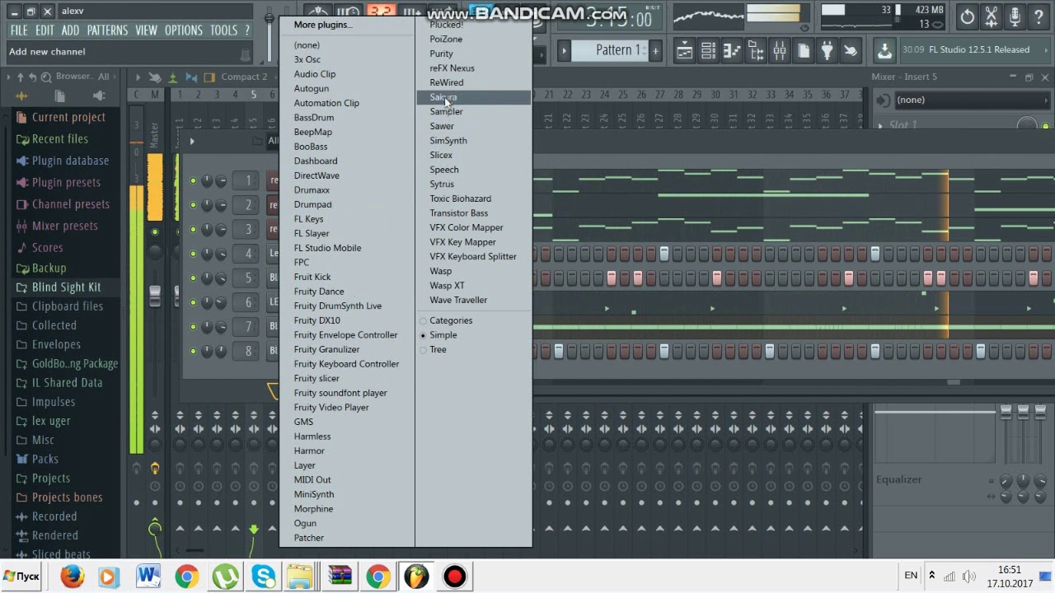The image size is (1055, 593).
Task: Choose Patcher from the plugin list
Action: pyautogui.click(x=309, y=538)
